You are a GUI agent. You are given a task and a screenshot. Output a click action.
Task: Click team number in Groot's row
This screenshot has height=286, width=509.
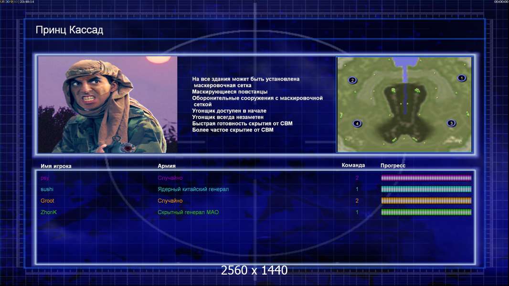click(357, 201)
